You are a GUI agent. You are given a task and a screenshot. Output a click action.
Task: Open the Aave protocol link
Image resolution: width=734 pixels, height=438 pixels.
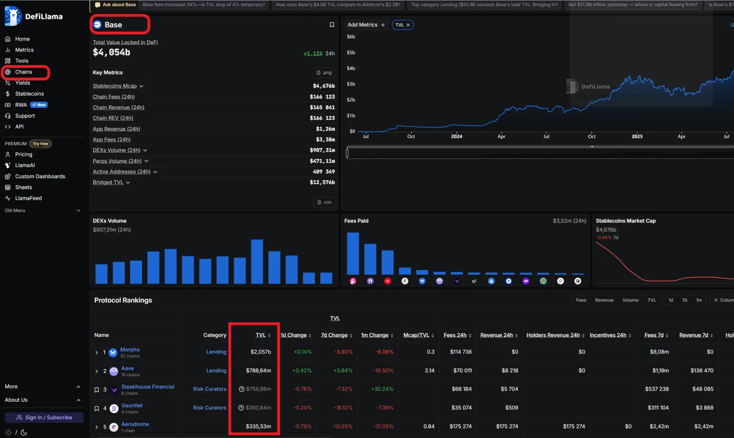(127, 368)
